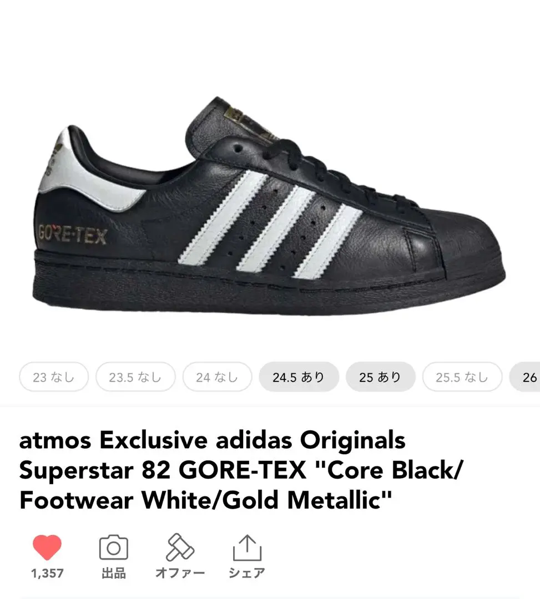
Task: Tap the white three stripes on sneaker
Action: tap(270, 225)
